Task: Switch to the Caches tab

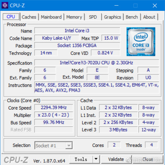Action: click(29, 17)
